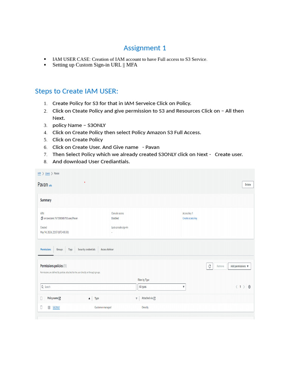Image resolution: width=290 pixels, height=387 pixels.
Task: Click the Console access Disabled value
Action: [x=115, y=218]
